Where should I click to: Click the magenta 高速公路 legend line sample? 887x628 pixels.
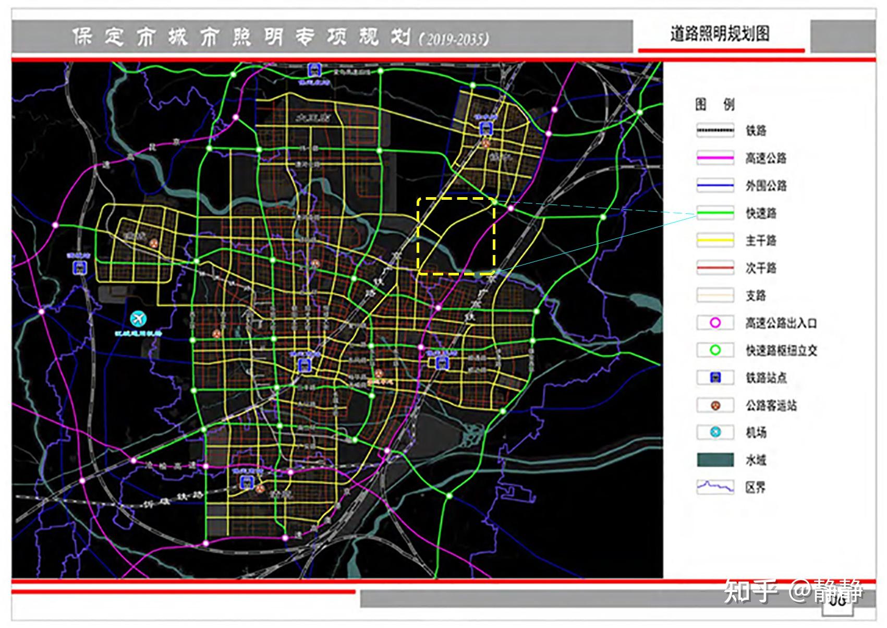tap(715, 158)
